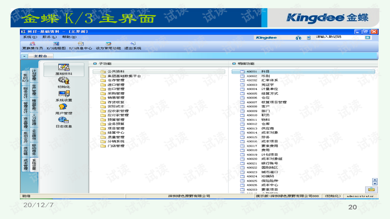Click the 设为常用功能 toolbar icon

click(x=108, y=44)
